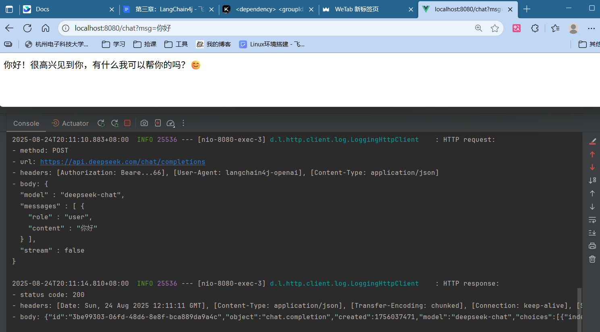Select the '"stream" : false' log line

pyautogui.click(x=52, y=250)
